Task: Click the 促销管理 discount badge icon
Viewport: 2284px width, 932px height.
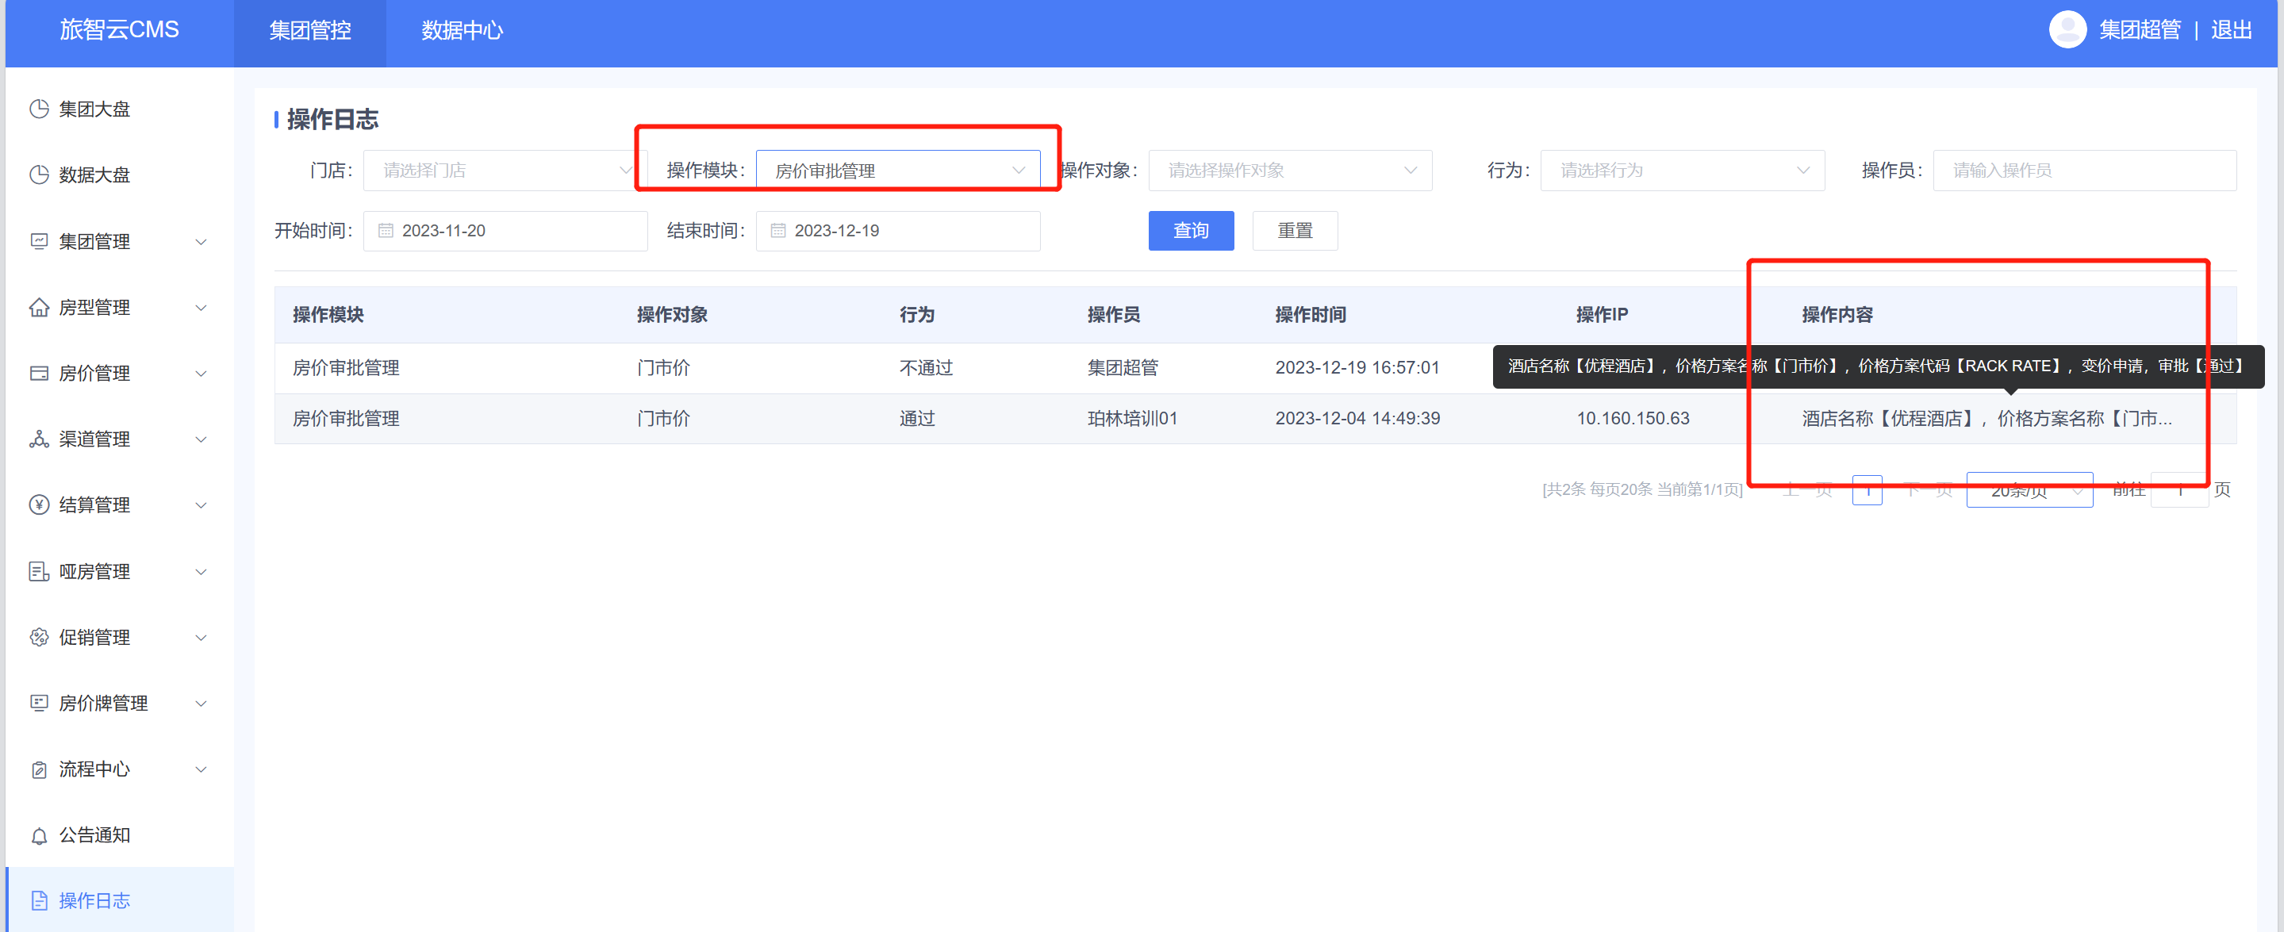Action: click(x=39, y=637)
